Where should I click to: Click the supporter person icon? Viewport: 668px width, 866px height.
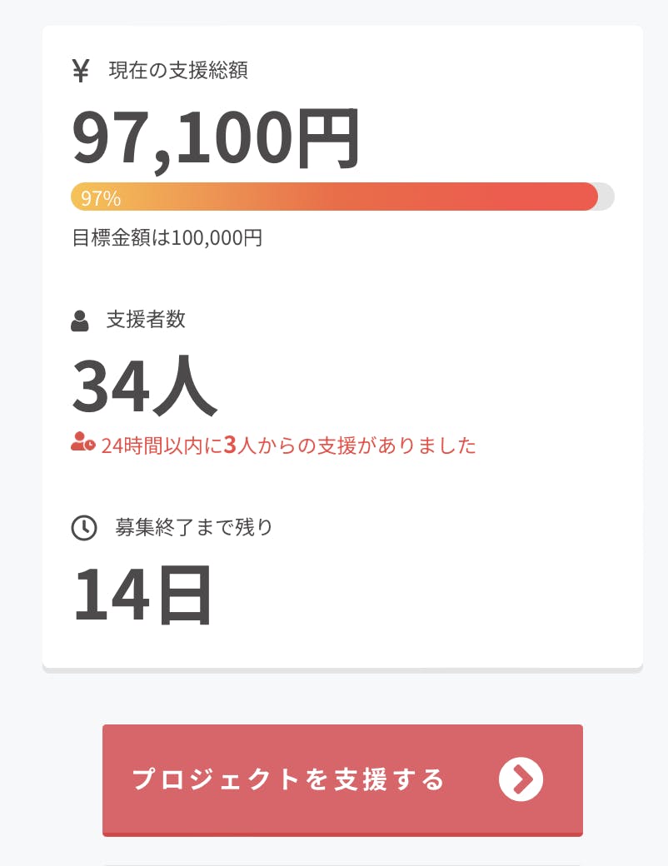click(80, 321)
